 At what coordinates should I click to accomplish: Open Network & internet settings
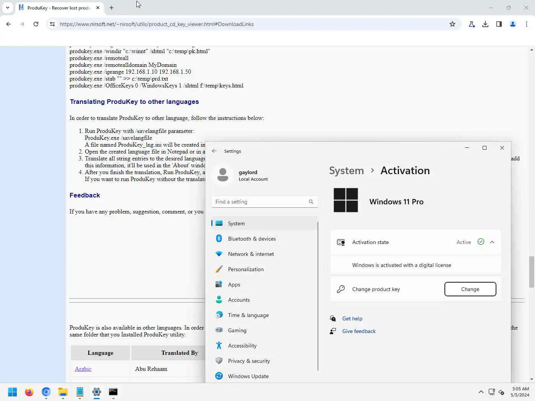[264, 254]
